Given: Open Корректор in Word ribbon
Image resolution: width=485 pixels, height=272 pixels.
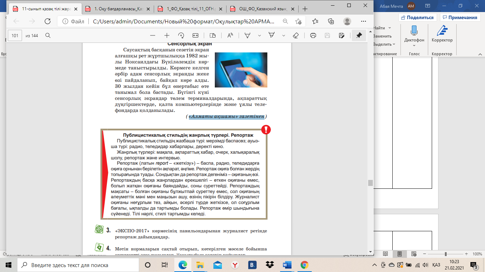Looking at the screenshot, I should click(x=442, y=34).
